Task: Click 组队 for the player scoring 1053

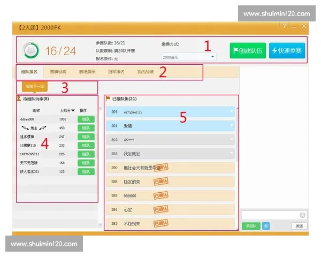Action: click(86, 119)
